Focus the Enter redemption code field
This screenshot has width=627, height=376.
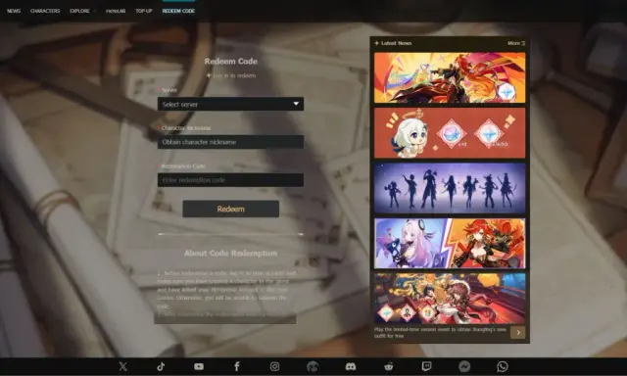click(230, 180)
